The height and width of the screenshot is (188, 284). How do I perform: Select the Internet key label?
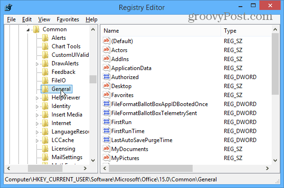point(61,123)
